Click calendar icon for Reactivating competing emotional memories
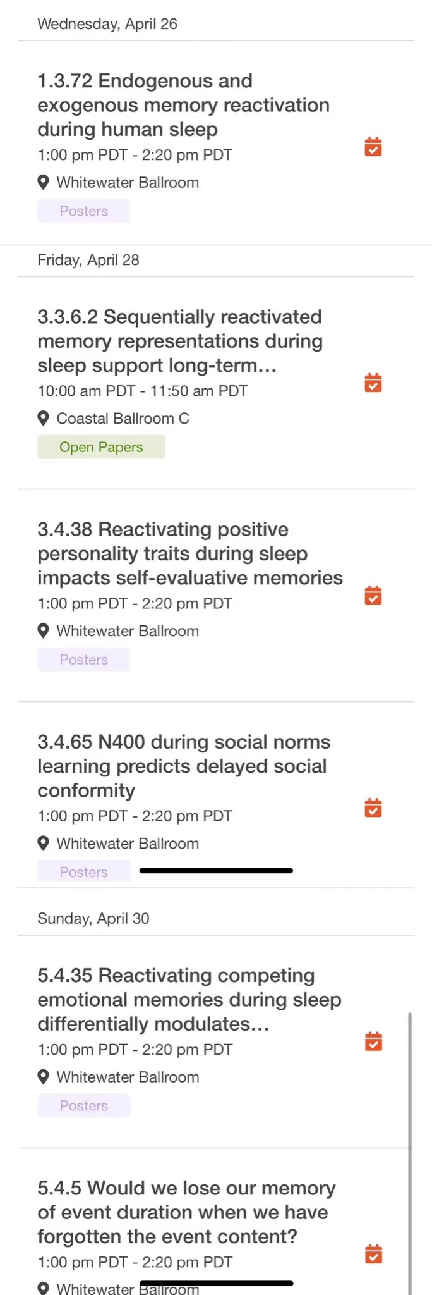 point(374,1041)
